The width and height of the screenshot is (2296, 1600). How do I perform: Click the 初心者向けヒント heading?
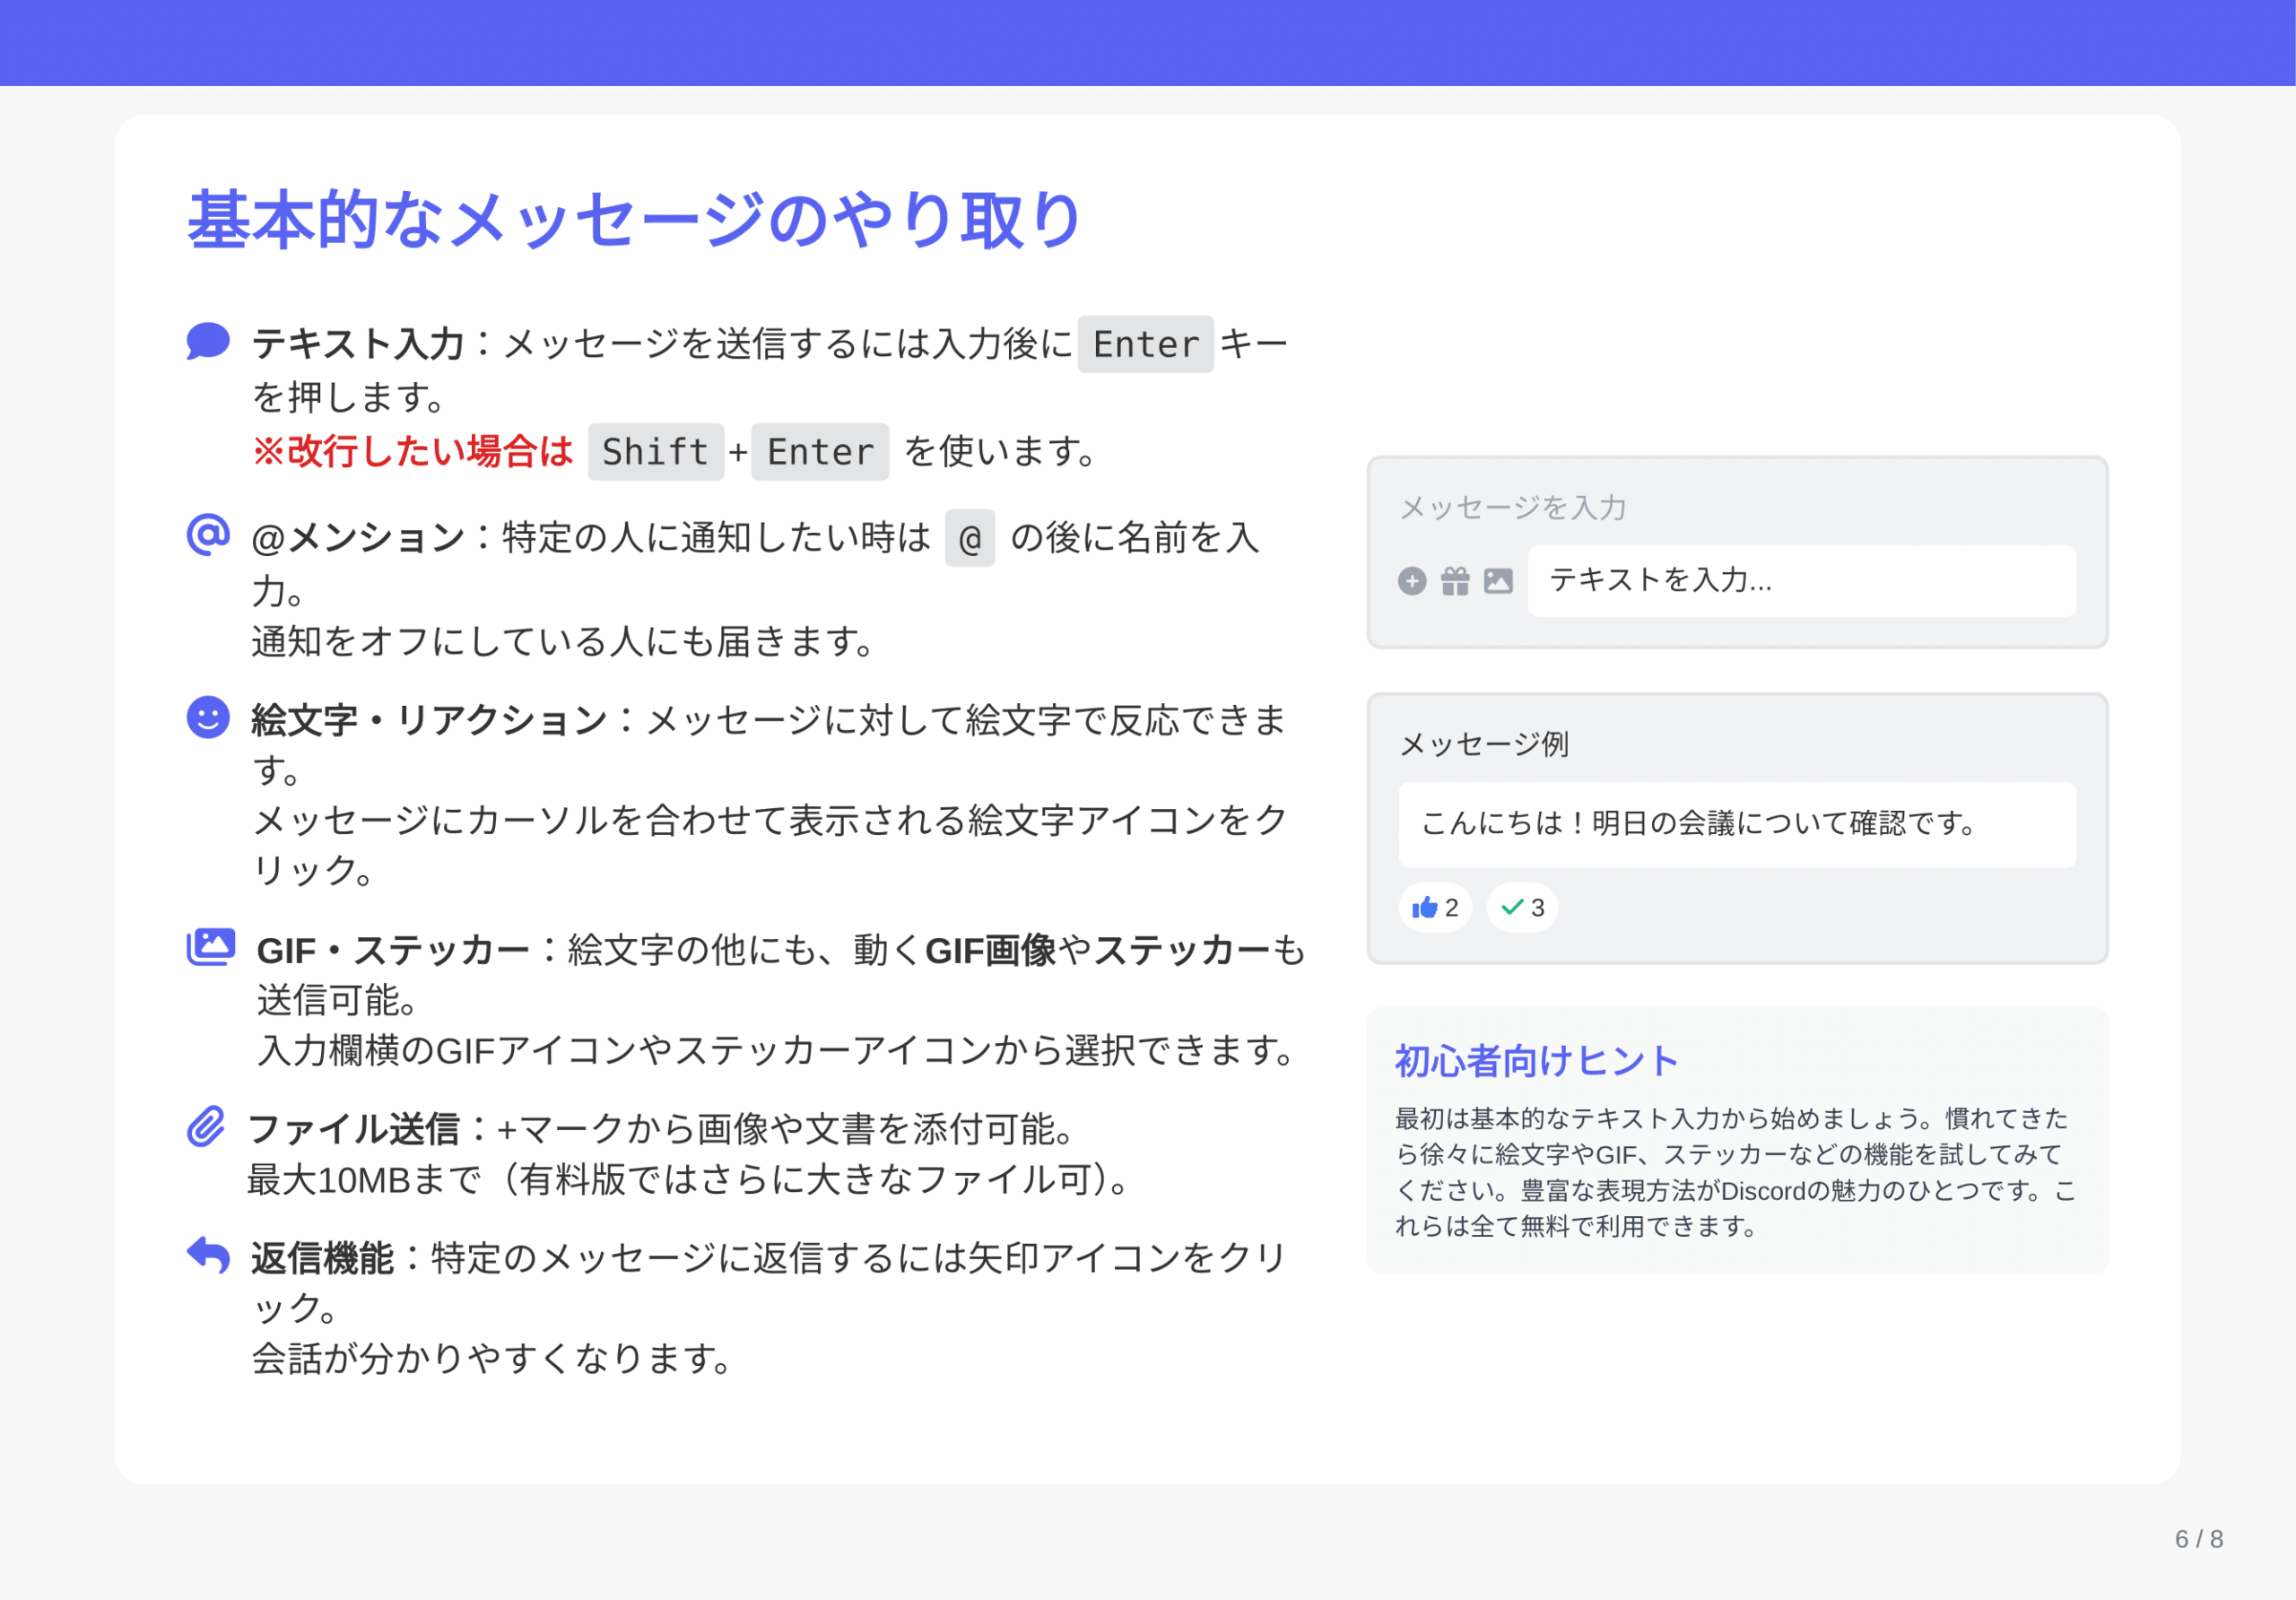pyautogui.click(x=1536, y=1061)
